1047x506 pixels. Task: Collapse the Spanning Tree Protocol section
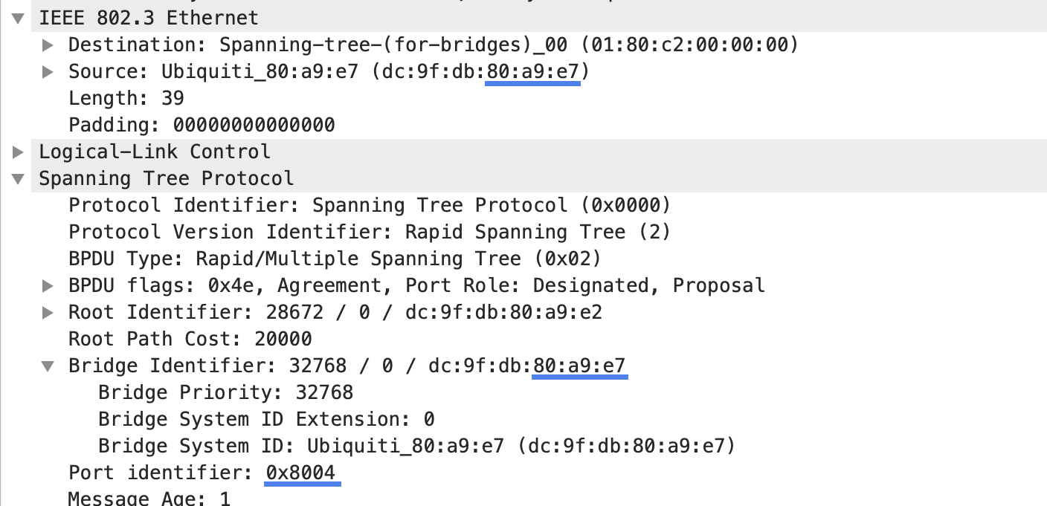(18, 179)
